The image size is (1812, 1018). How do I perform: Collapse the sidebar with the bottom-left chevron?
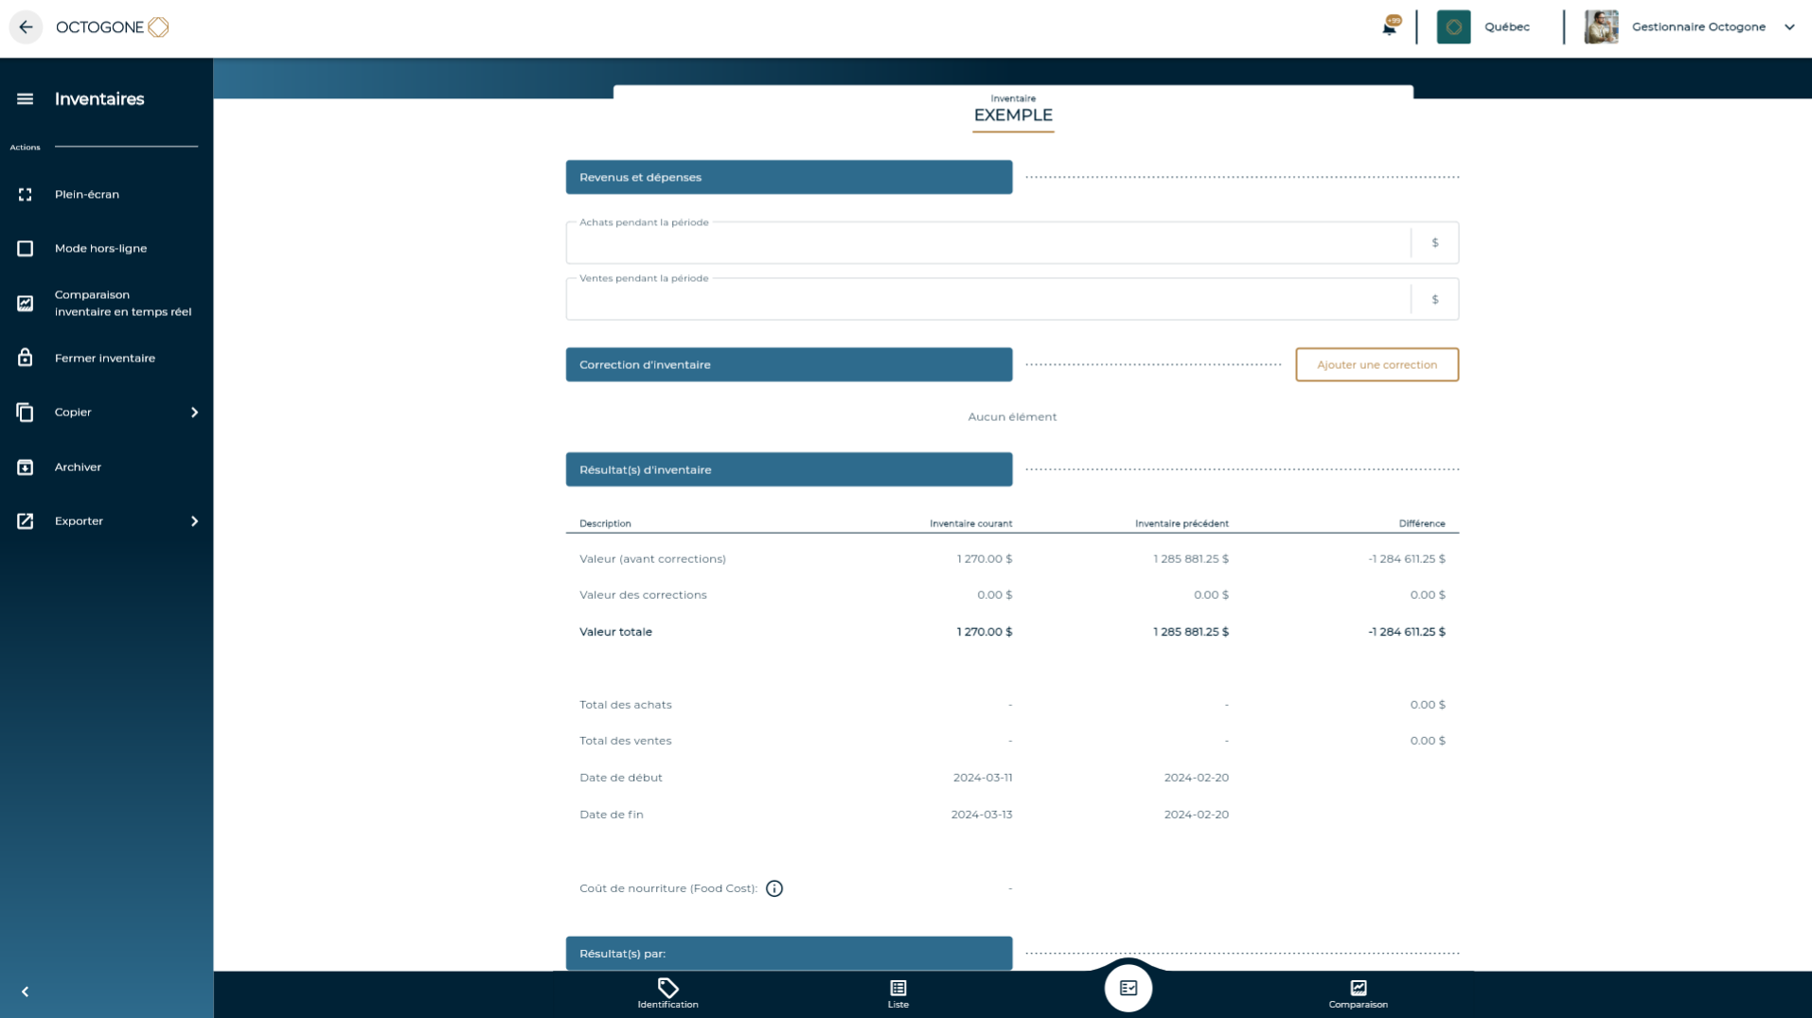pyautogui.click(x=26, y=992)
